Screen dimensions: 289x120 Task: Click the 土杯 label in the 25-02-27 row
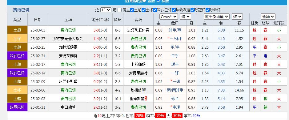point(17,39)
